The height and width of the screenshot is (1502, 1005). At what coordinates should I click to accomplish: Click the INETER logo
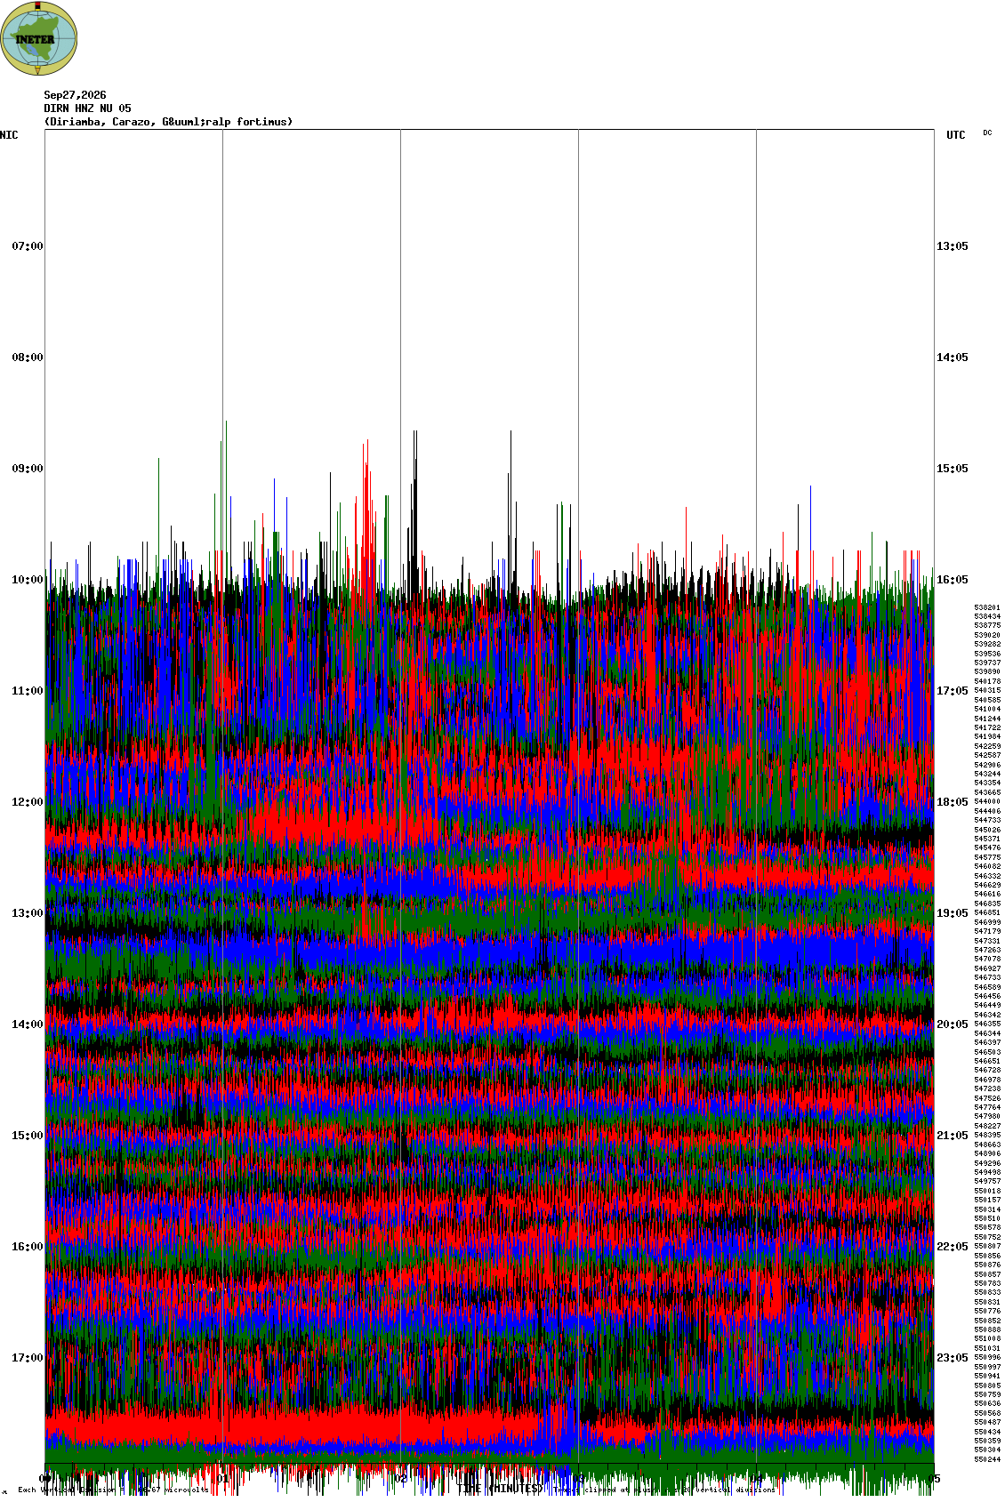coord(39,38)
